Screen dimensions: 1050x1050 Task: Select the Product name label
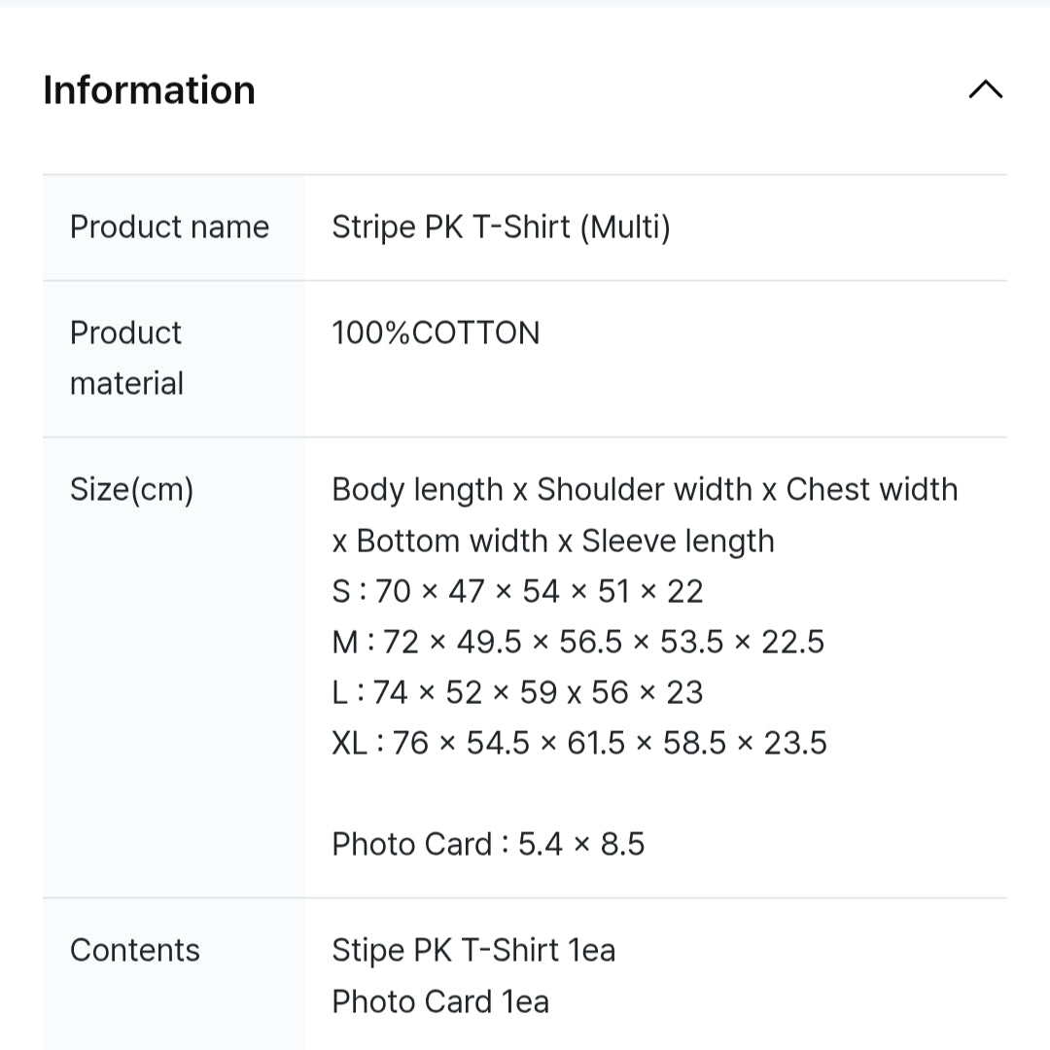coord(169,227)
